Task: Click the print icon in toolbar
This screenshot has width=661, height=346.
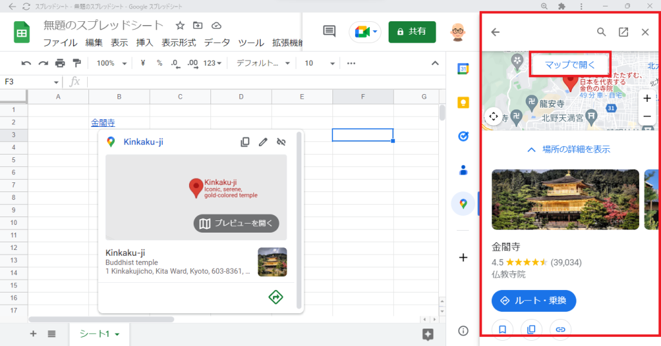Action: pyautogui.click(x=60, y=63)
